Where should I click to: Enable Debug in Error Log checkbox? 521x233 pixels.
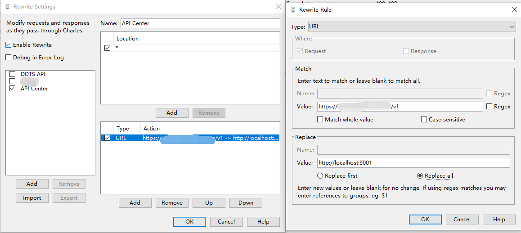coord(9,58)
